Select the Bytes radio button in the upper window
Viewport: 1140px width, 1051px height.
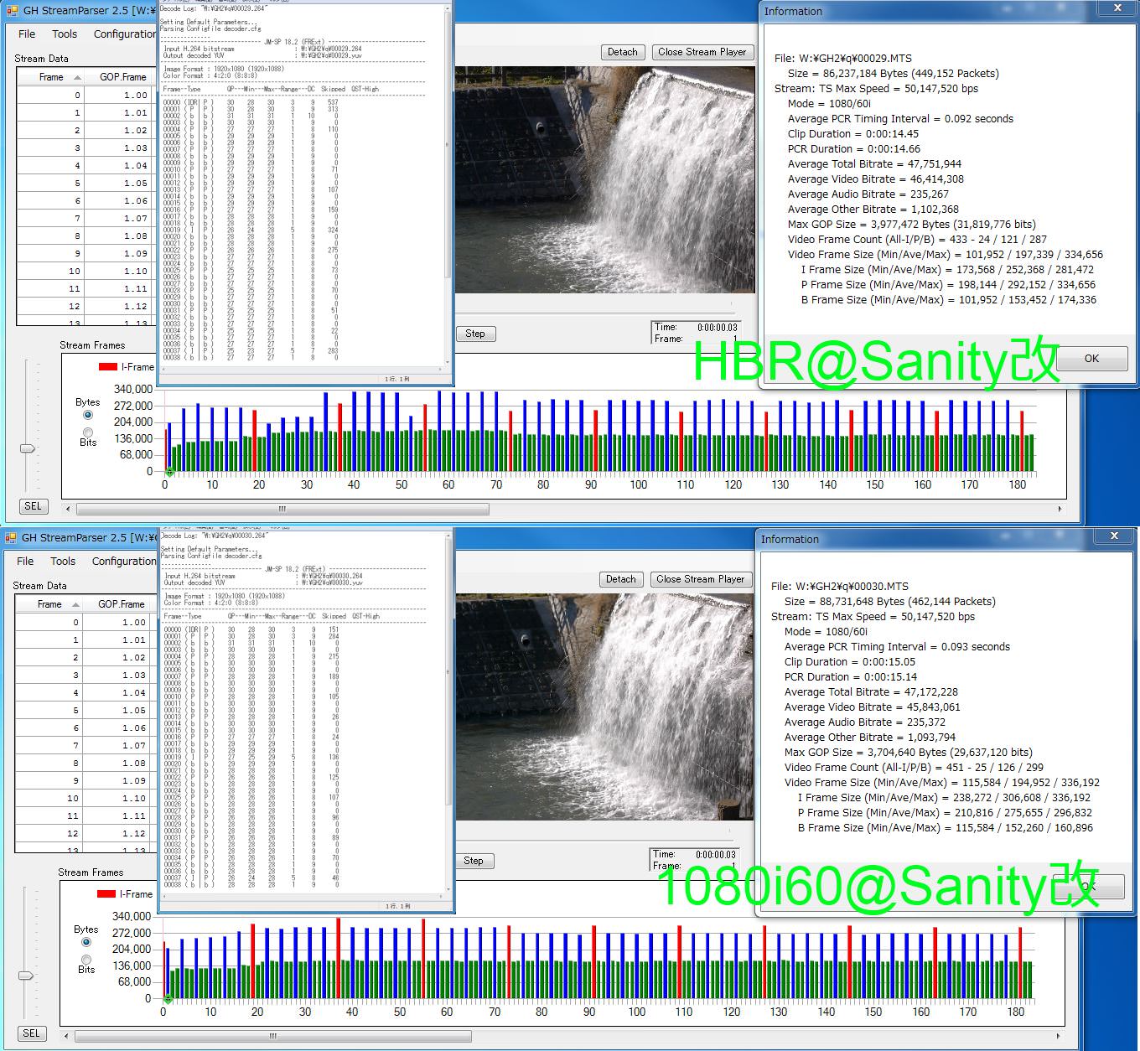(88, 416)
